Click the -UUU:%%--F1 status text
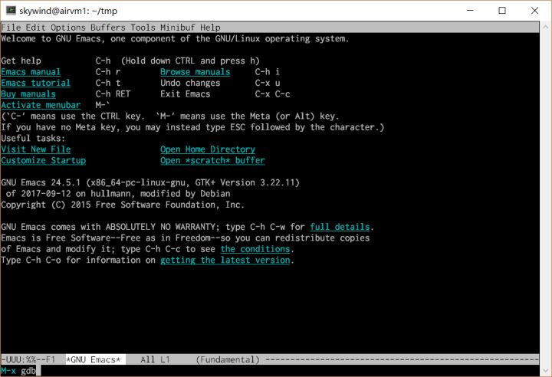Viewport: 552px width, 377px height. click(28, 359)
